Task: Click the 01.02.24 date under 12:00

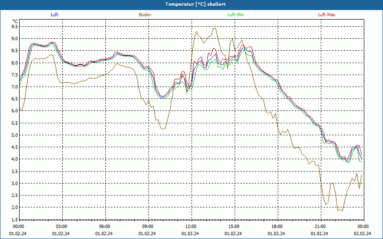Action: [190, 233]
